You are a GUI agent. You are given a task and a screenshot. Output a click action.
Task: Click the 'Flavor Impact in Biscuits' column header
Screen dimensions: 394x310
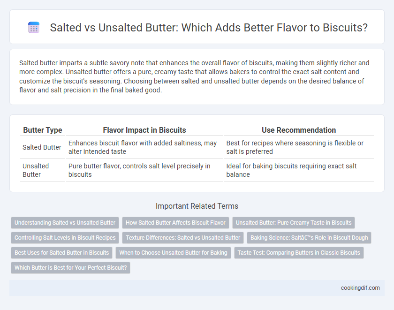[x=144, y=130]
